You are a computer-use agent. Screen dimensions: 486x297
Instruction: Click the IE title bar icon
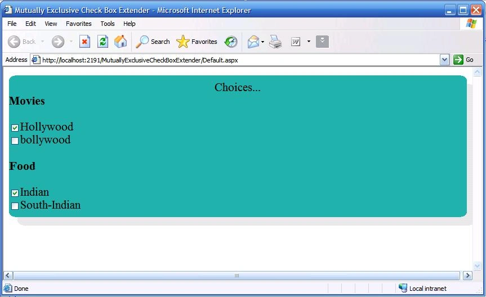tap(8, 10)
